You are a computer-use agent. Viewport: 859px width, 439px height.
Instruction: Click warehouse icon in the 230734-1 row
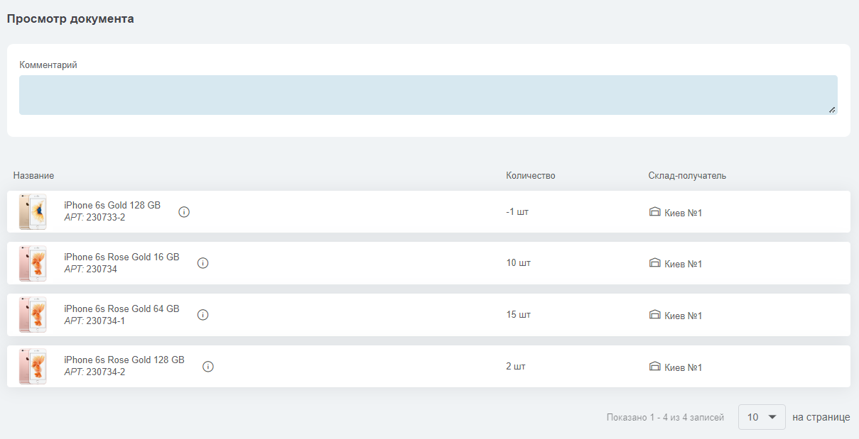[x=655, y=314]
